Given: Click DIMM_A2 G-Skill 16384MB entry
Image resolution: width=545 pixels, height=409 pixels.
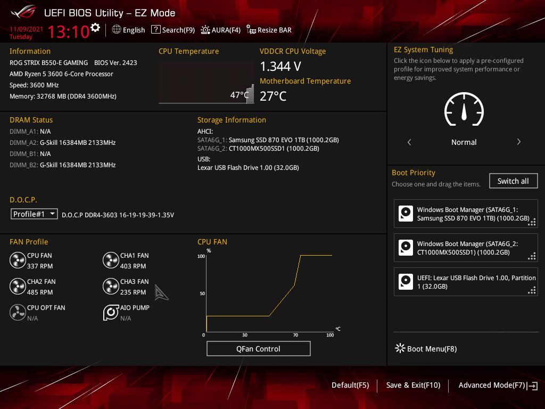Looking at the screenshot, I should coord(63,143).
